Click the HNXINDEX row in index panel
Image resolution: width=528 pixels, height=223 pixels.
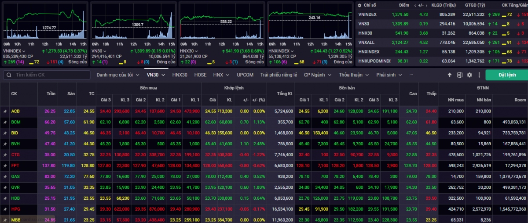441,52
